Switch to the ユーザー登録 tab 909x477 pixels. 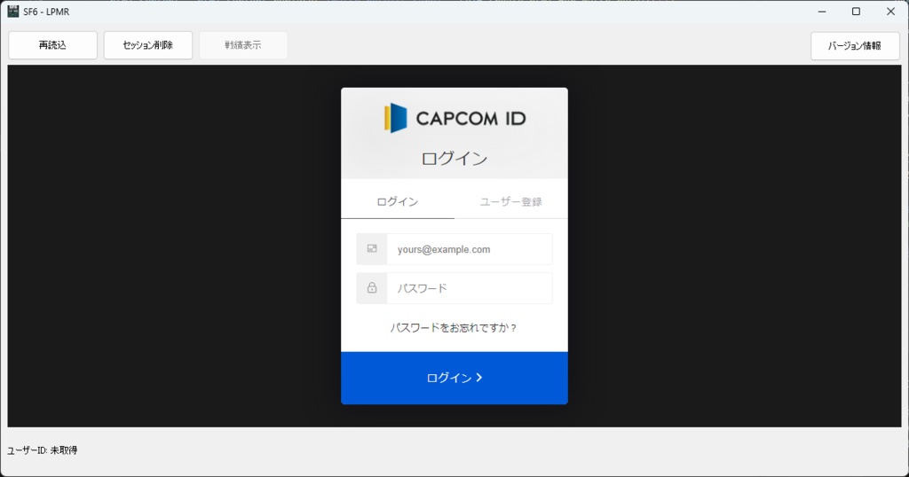510,201
